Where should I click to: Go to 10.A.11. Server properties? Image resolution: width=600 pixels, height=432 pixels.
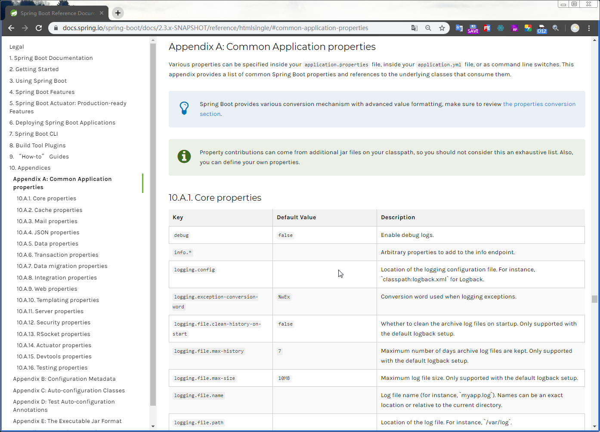(x=50, y=311)
